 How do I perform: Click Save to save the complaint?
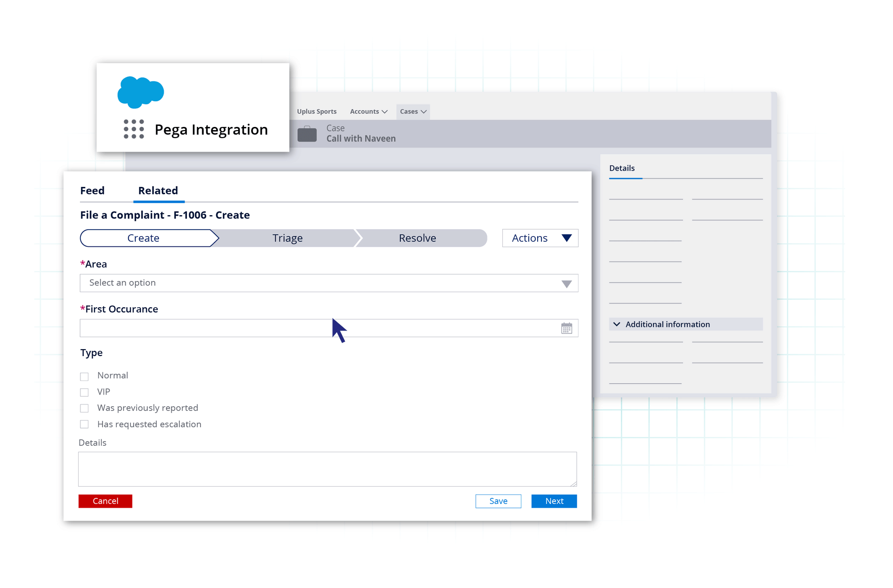[x=498, y=501]
